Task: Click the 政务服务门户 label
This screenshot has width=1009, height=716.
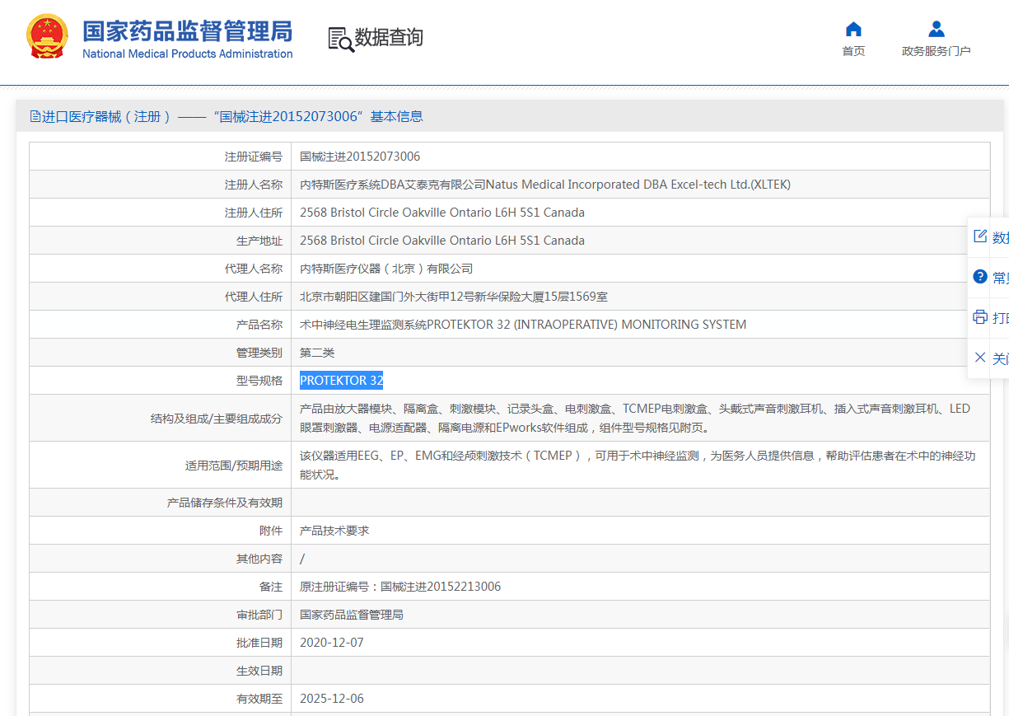Action: click(x=937, y=51)
